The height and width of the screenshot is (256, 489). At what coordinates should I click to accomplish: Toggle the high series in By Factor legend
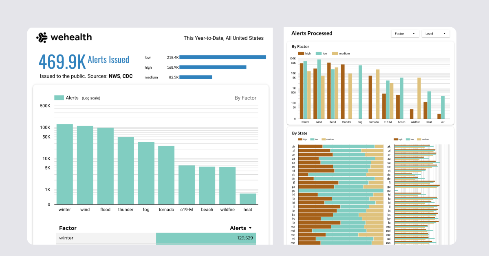305,54
